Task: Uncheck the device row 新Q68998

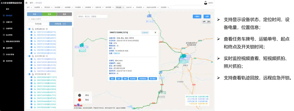Action: [x=32, y=35]
